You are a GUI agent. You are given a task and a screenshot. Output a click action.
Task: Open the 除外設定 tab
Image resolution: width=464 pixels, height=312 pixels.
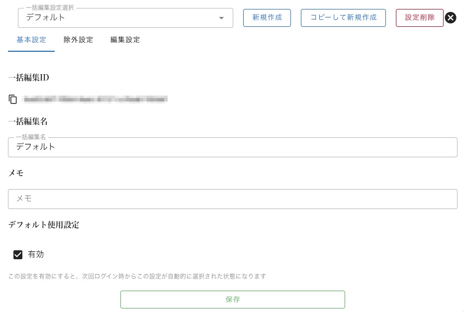coord(78,40)
